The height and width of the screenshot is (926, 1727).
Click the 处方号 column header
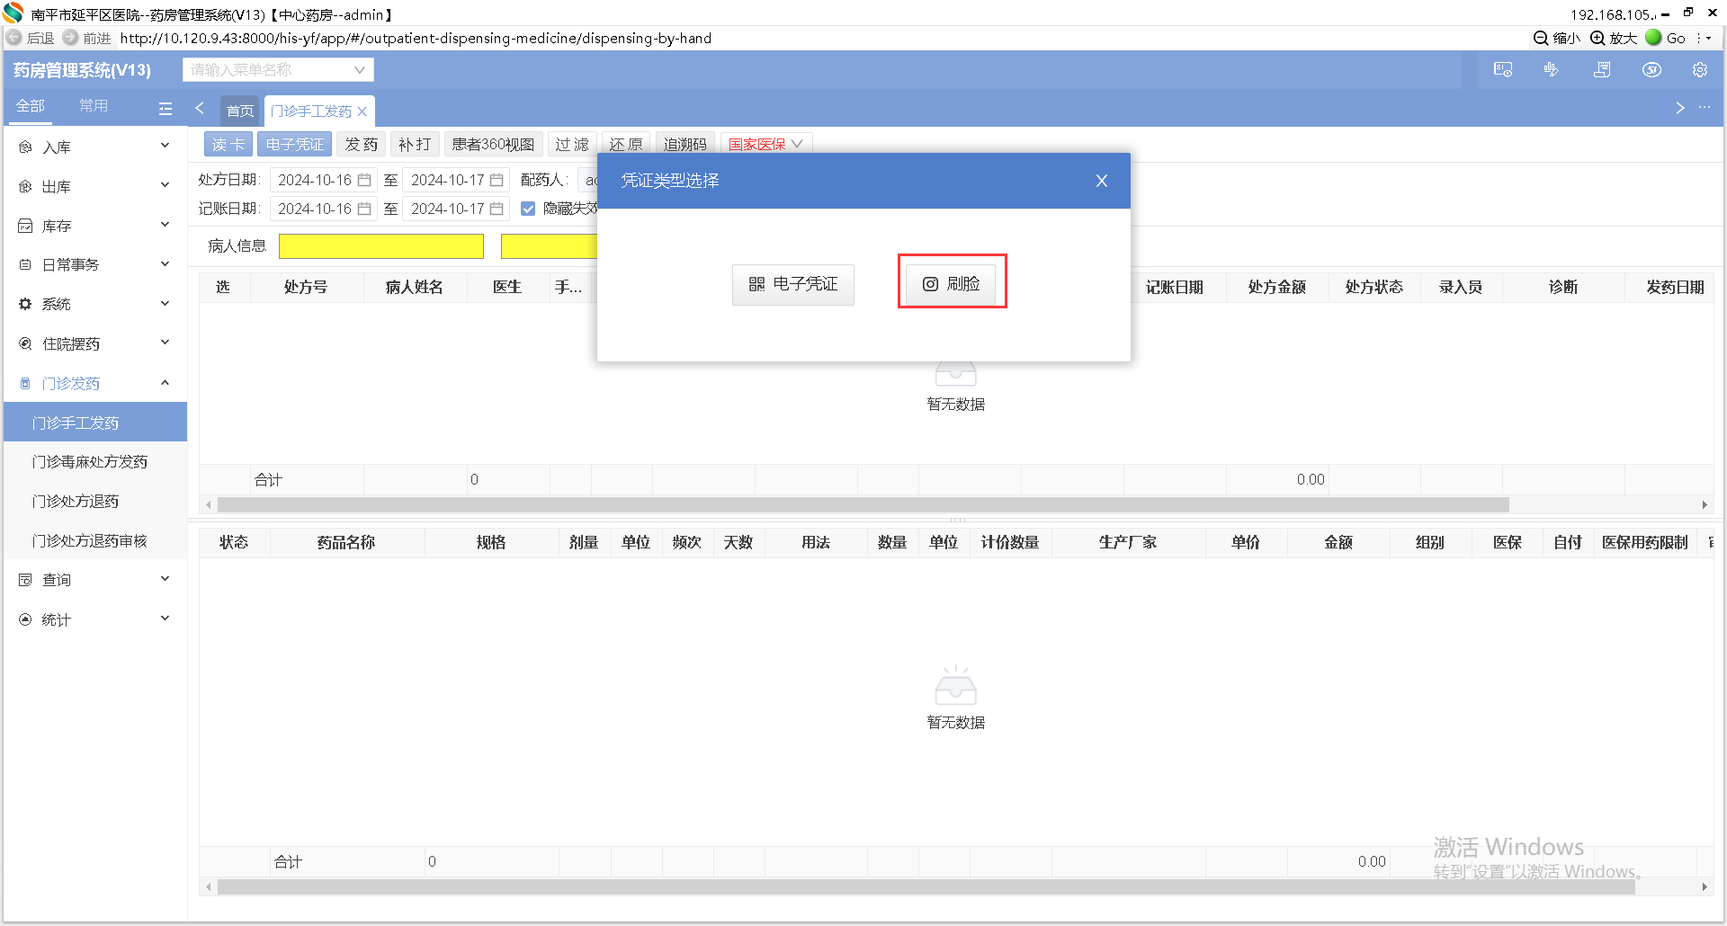(306, 288)
